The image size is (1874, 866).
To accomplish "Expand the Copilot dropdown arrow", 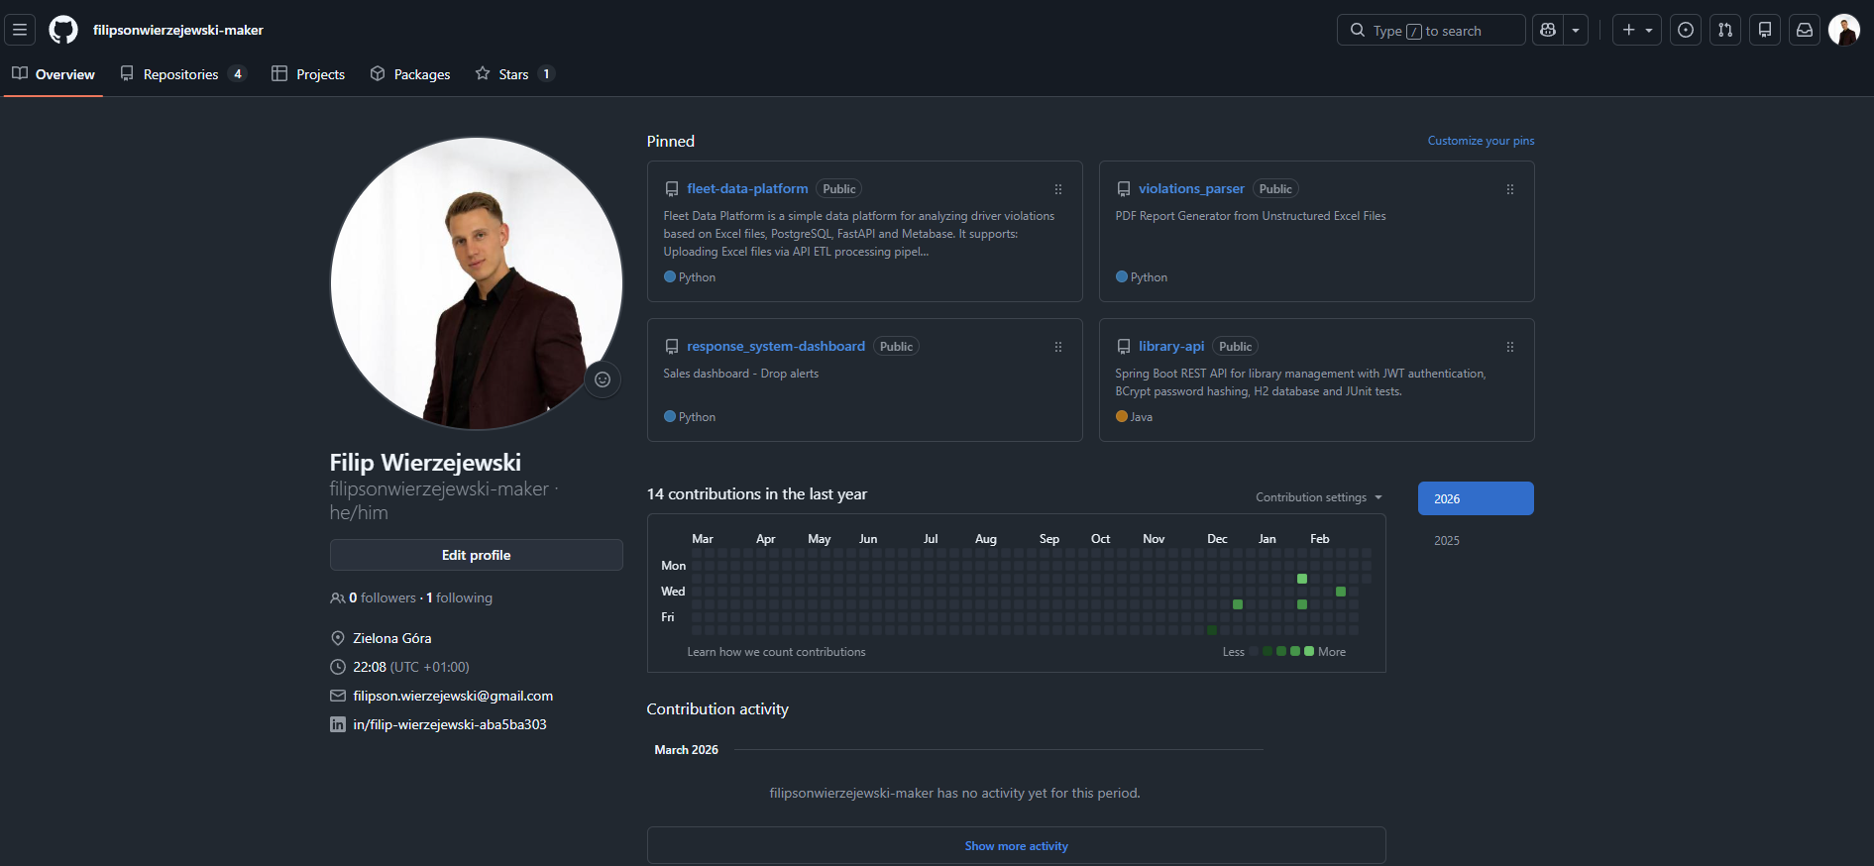I will pyautogui.click(x=1576, y=30).
